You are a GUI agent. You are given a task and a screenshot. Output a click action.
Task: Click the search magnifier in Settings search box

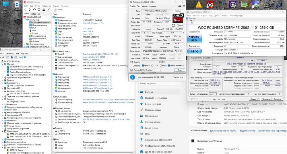(178, 83)
